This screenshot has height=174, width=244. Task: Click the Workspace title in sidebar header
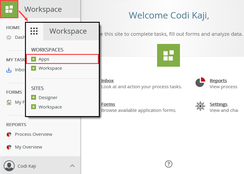click(43, 9)
